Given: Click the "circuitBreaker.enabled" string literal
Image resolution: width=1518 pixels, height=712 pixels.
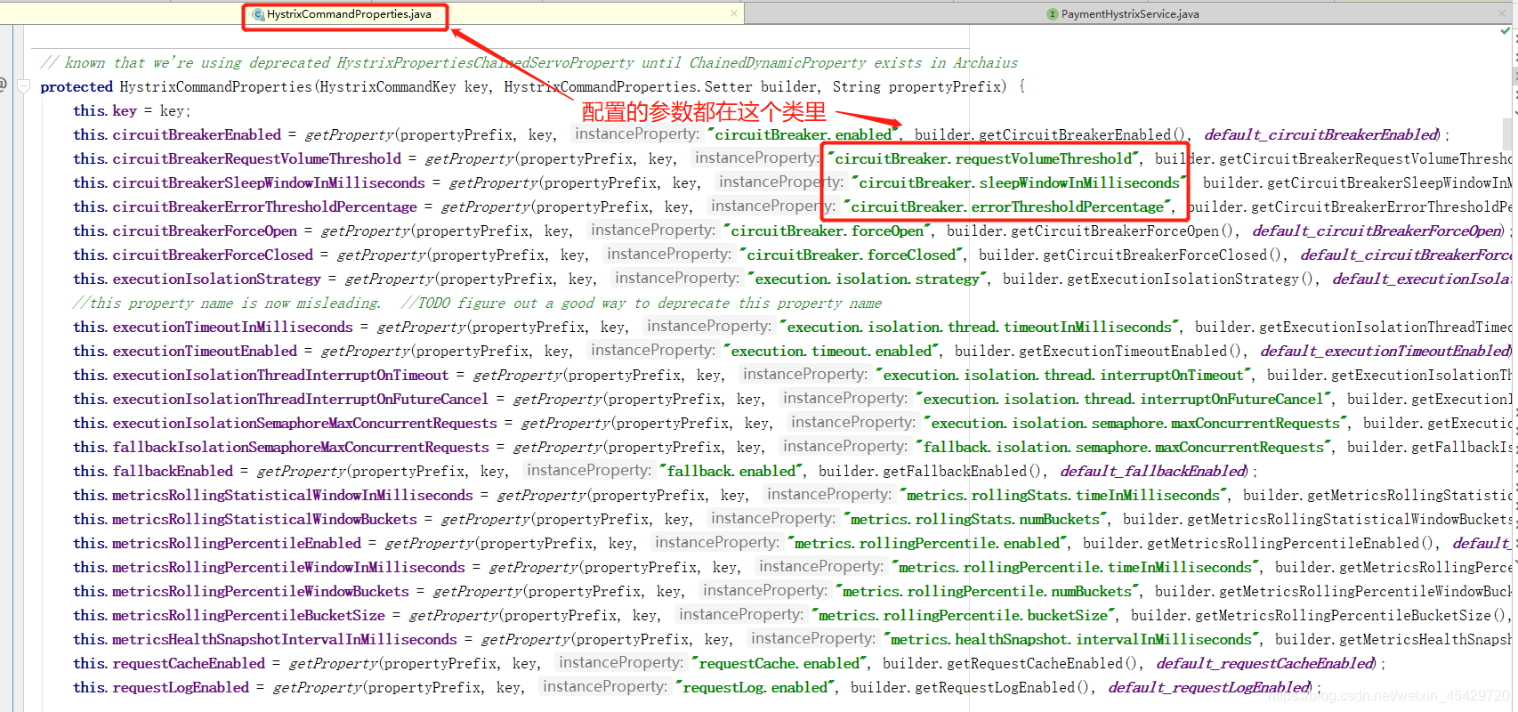Looking at the screenshot, I should coord(803,134).
